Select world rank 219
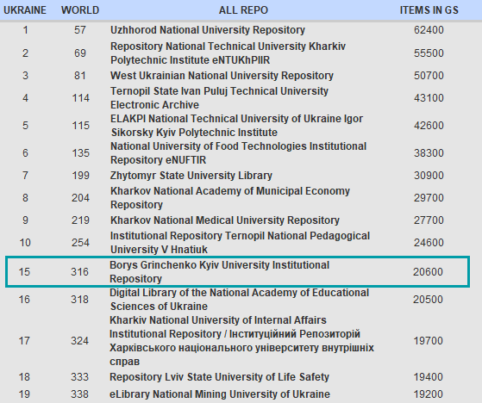Screen dimensions: 482x403 (x=80, y=220)
